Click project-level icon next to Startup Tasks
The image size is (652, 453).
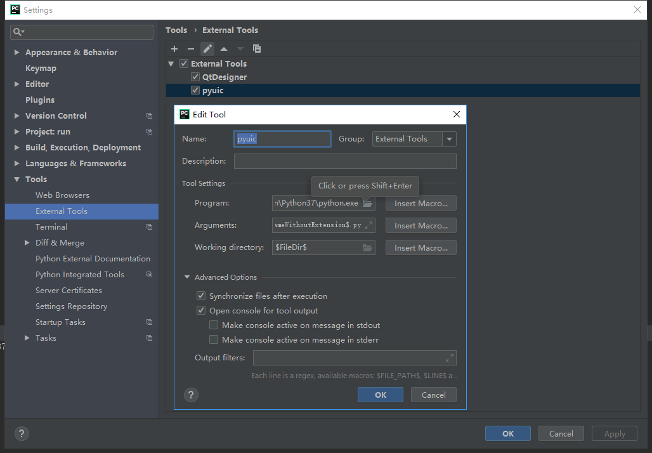click(149, 322)
